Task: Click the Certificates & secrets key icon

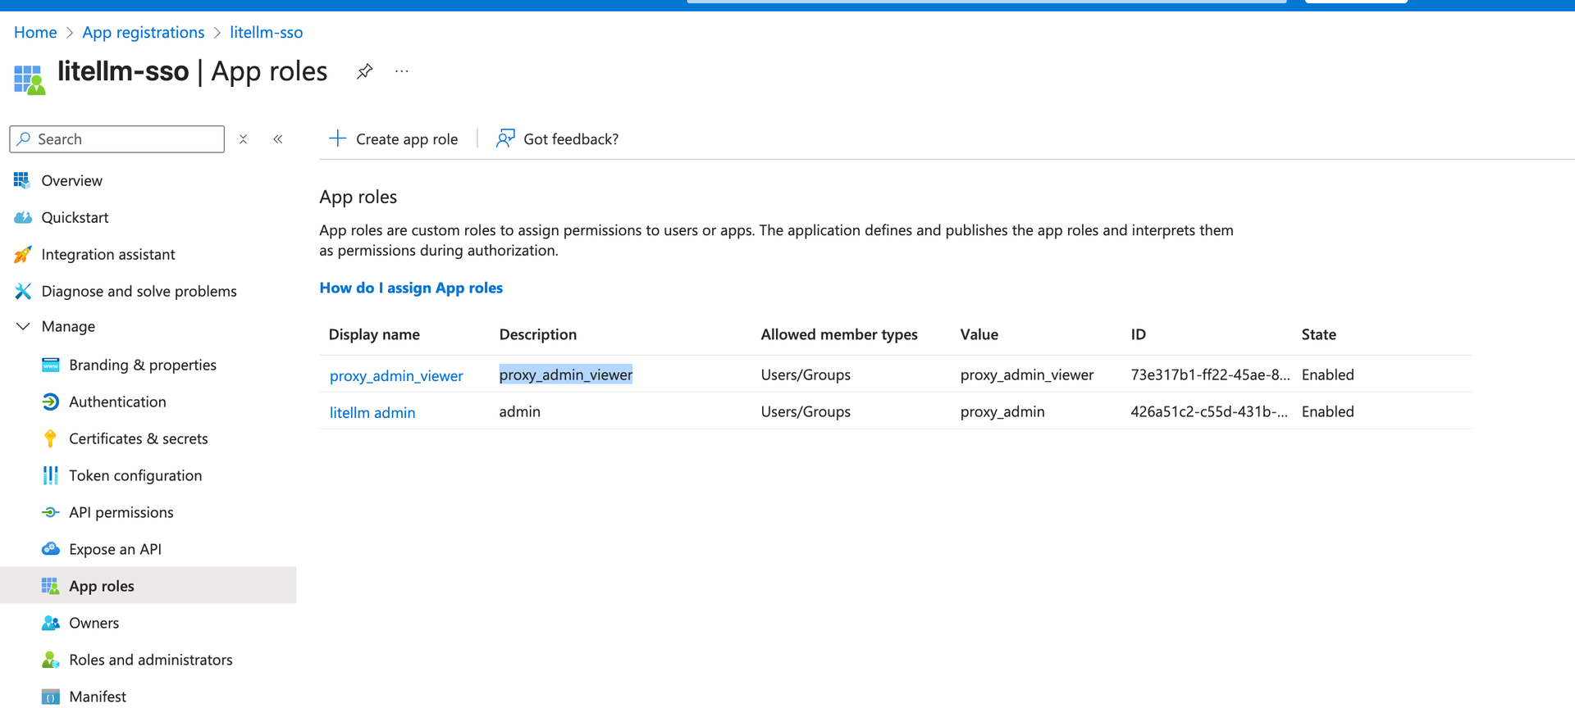Action: click(x=50, y=438)
